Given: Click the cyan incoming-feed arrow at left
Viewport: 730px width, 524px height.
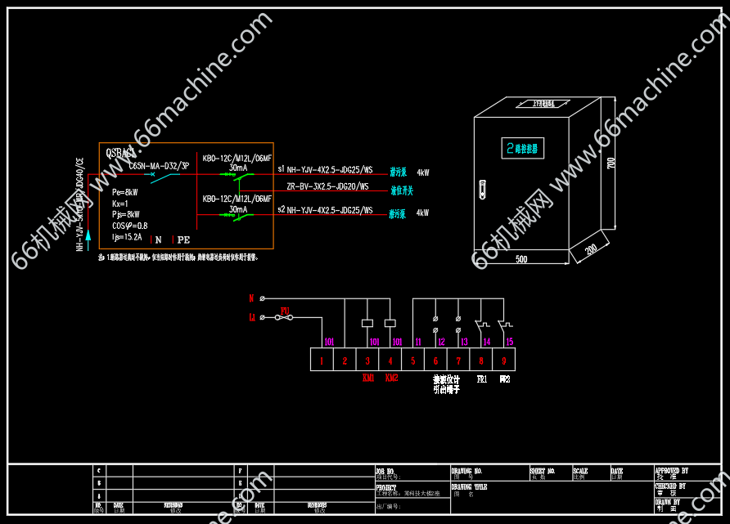Looking at the screenshot, I should coord(88,237).
